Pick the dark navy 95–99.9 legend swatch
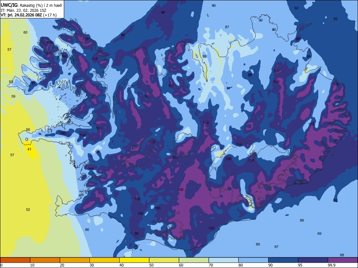The width and height of the screenshot is (358, 268). coord(313,260)
